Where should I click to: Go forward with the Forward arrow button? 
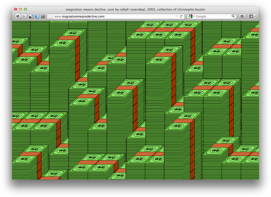pyautogui.click(x=24, y=16)
